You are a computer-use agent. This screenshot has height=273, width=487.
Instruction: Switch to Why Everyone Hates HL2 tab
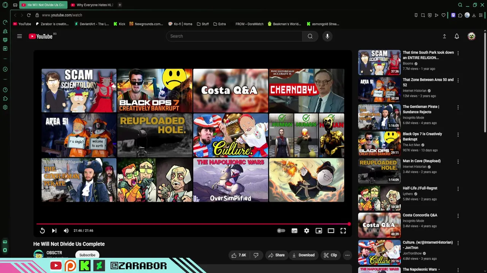tap(92, 5)
